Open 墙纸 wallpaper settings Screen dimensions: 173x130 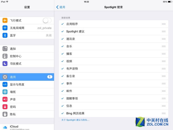pos(27,92)
